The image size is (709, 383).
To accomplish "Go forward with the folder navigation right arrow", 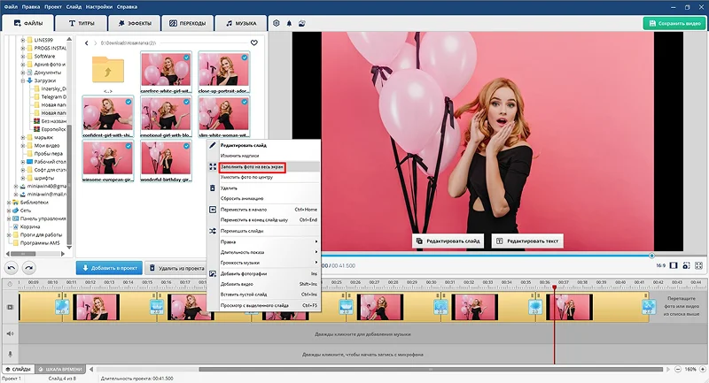I will (96, 42).
